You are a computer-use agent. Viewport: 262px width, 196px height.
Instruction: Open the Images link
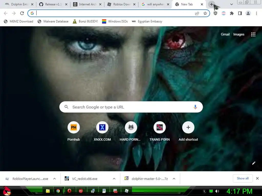[239, 34]
